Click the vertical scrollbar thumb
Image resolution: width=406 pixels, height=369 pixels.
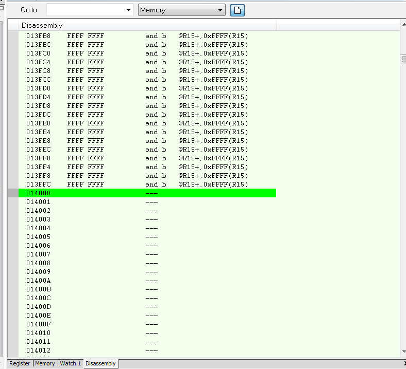[403, 60]
